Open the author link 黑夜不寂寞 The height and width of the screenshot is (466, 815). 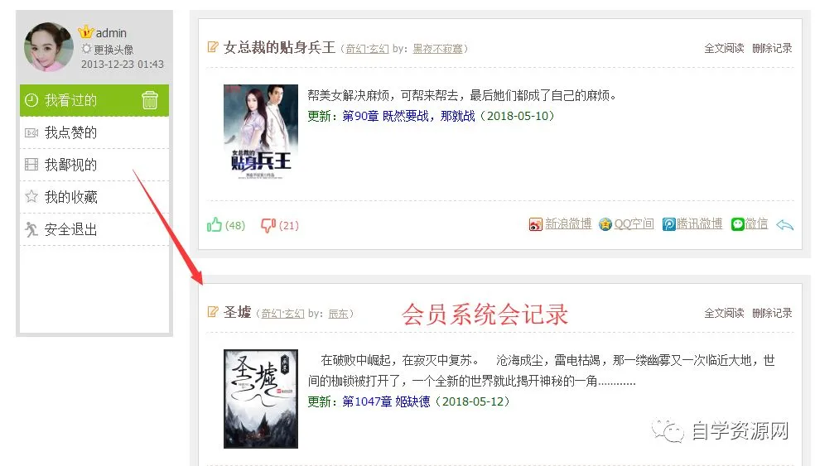[437, 49]
